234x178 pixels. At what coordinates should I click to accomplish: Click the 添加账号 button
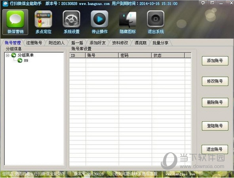coord(215,61)
